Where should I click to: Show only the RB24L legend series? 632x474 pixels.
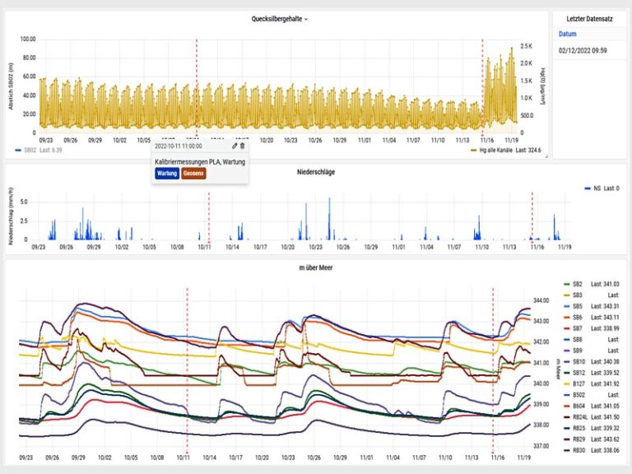[580, 417]
